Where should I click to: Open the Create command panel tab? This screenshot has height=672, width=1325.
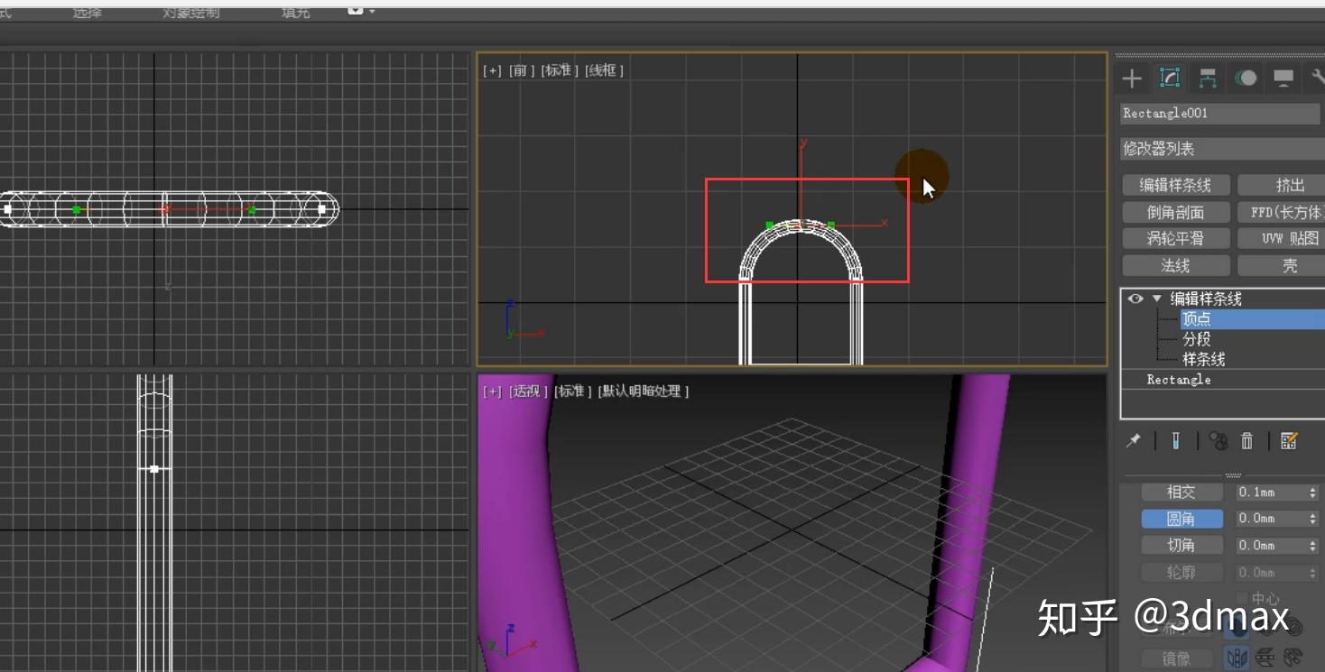click(x=1131, y=78)
